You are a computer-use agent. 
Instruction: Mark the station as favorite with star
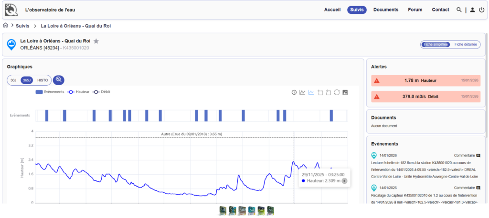96,41
